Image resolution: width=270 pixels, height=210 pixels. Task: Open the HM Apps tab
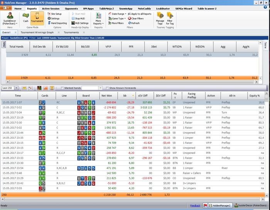pyautogui.click(x=88, y=8)
